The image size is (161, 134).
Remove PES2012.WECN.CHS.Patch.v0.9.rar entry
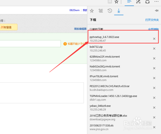[x=154, y=88]
